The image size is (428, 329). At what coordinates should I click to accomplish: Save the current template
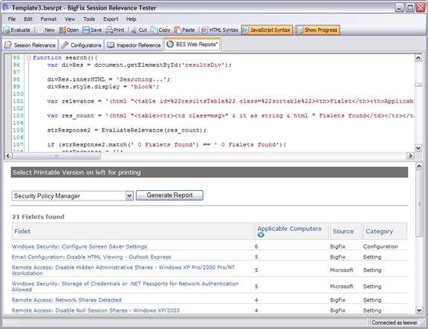(x=92, y=30)
